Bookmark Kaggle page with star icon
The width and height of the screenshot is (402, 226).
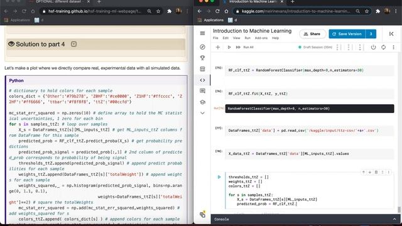click(367, 11)
